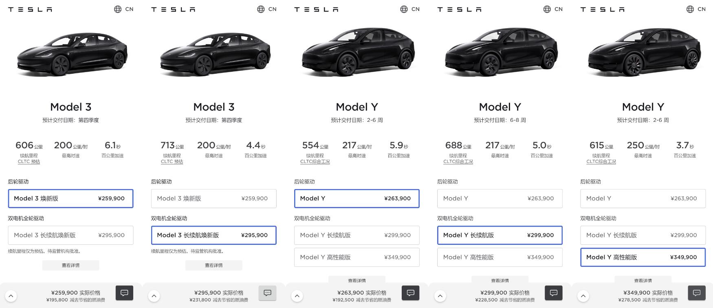Image resolution: width=713 pixels, height=308 pixels.
Task: Open the chat icon on the 688公里 Model Y panel
Action: click(x=553, y=293)
